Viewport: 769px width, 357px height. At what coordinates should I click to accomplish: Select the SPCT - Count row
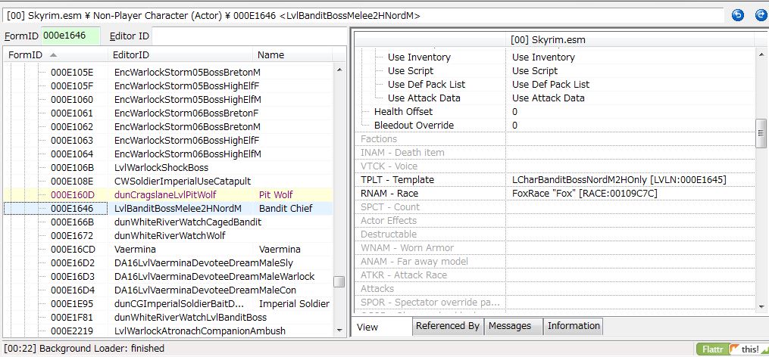coord(554,207)
